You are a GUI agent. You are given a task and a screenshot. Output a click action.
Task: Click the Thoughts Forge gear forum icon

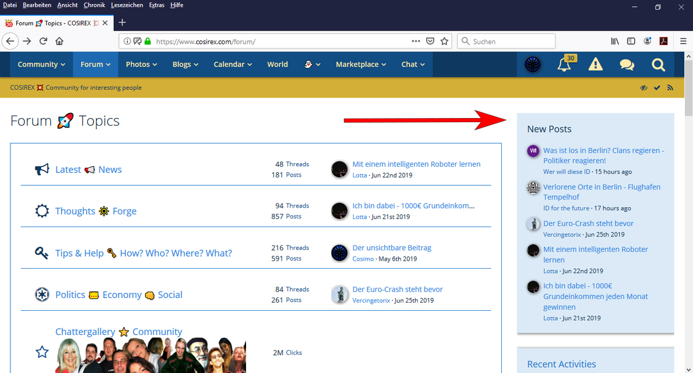(42, 211)
